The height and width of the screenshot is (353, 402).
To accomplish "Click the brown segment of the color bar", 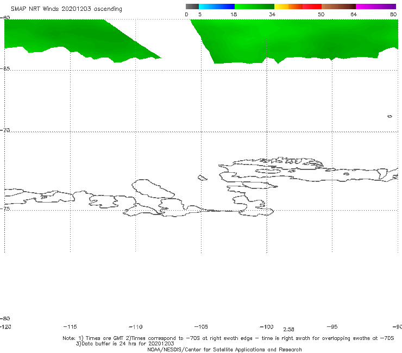I will [338, 7].
